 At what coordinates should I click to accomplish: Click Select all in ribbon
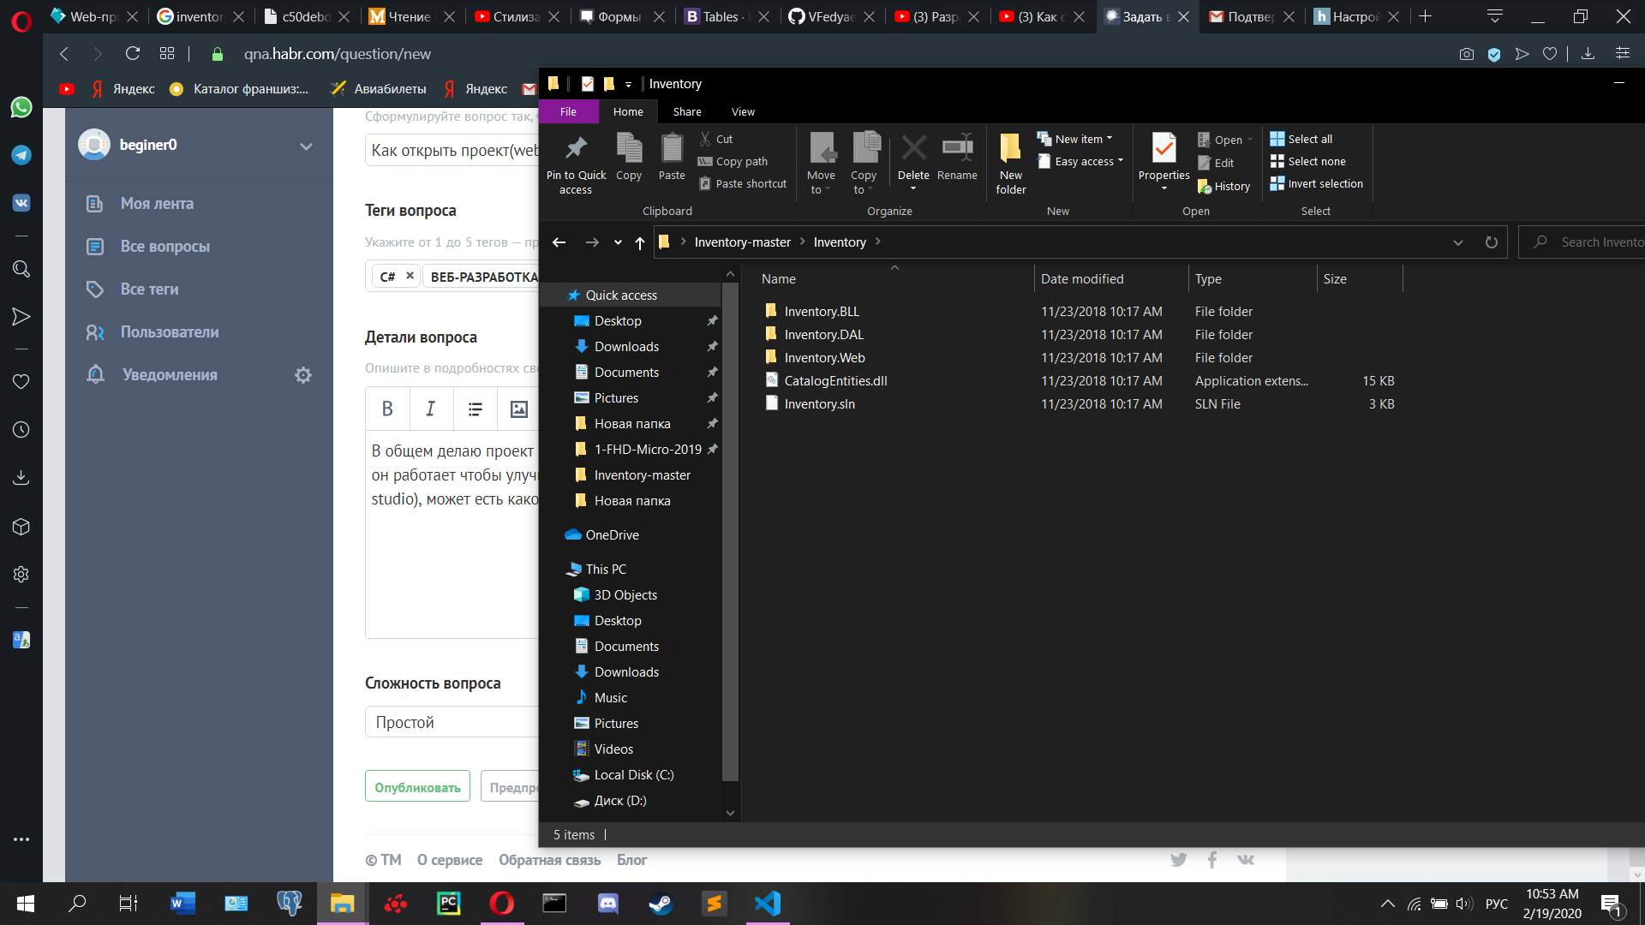coord(1301,139)
